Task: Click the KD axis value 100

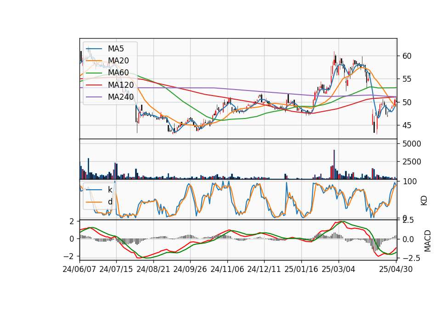Action: point(409,182)
